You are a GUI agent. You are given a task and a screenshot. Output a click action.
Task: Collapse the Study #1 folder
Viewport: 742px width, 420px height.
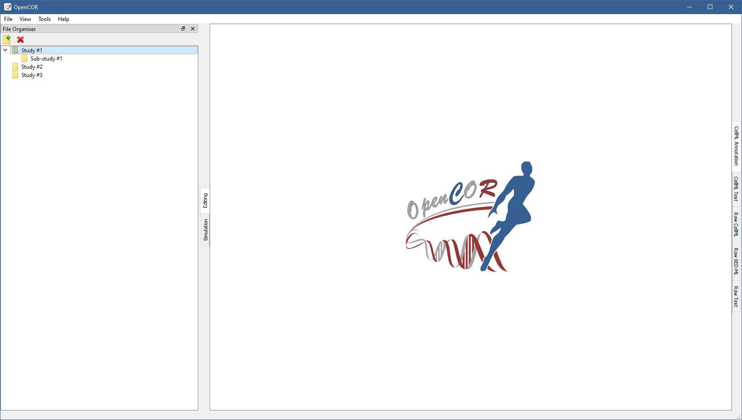pyautogui.click(x=5, y=50)
